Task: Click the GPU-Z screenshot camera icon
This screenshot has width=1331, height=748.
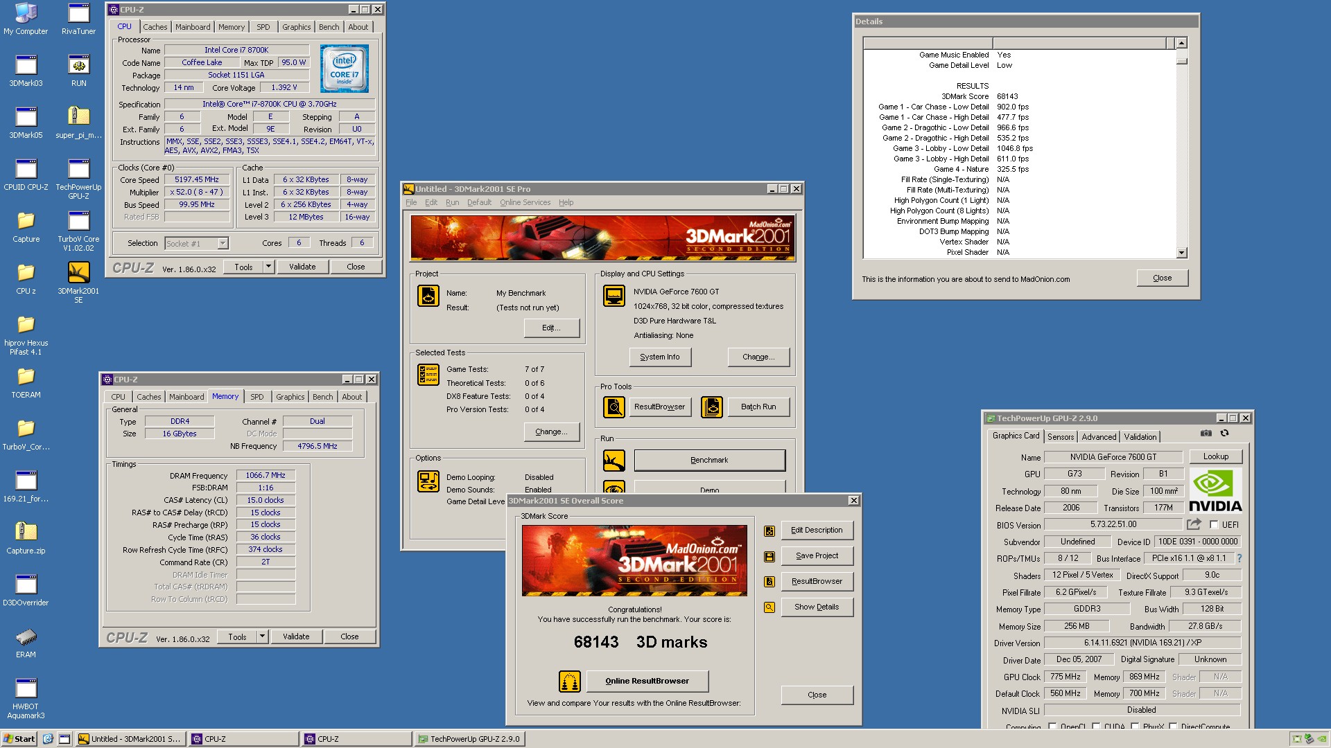Action: tap(1206, 434)
